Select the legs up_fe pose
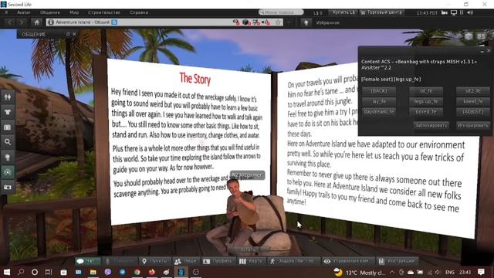The width and height of the screenshot is (494, 278). click(x=426, y=101)
